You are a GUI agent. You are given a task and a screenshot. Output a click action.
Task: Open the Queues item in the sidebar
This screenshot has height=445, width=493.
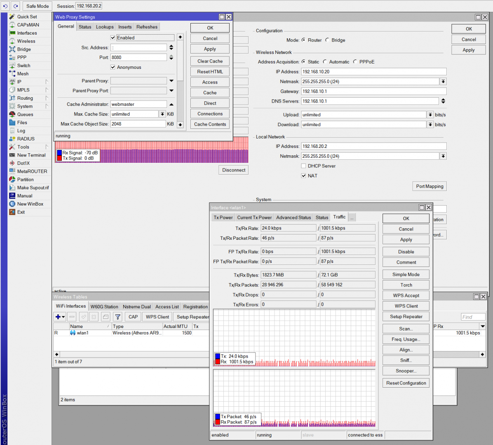[x=25, y=115]
